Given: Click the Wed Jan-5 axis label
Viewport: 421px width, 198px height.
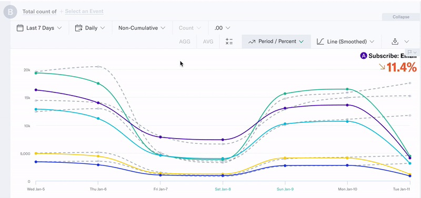Looking at the screenshot, I should coord(36,189).
